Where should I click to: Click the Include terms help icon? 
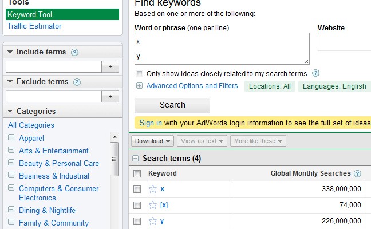(74, 52)
